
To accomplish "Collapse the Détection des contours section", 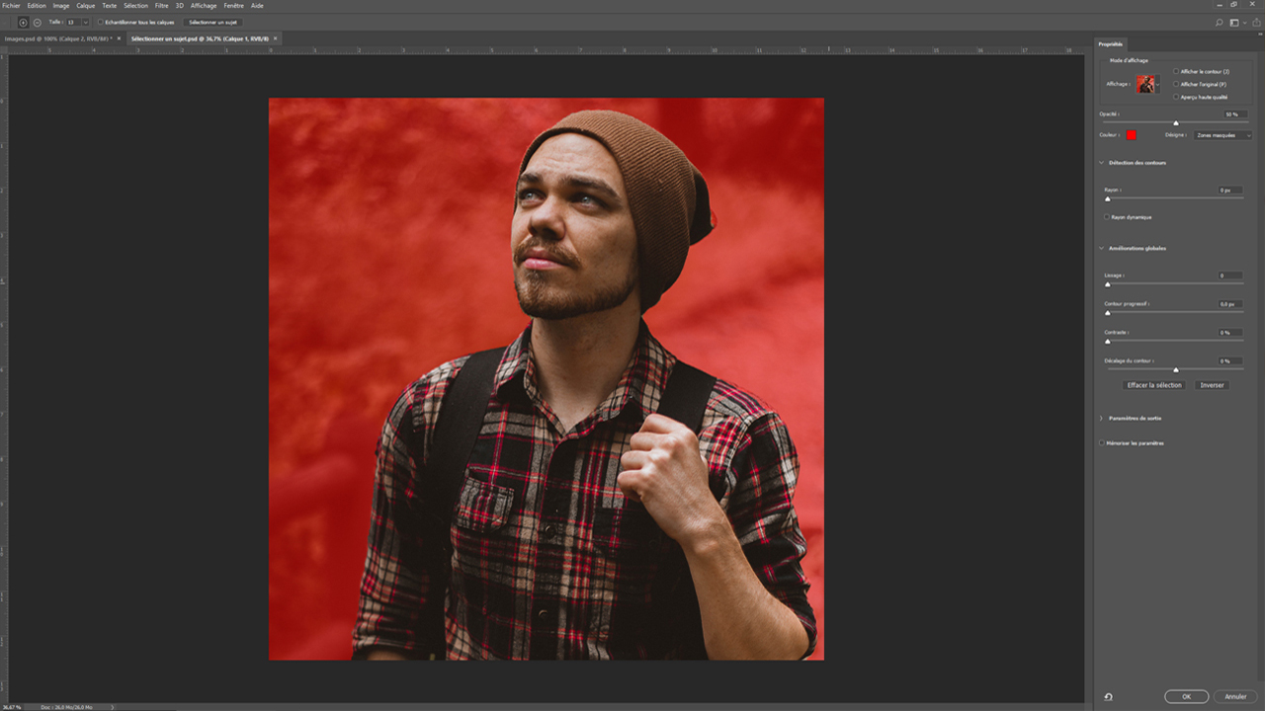I will [1102, 163].
